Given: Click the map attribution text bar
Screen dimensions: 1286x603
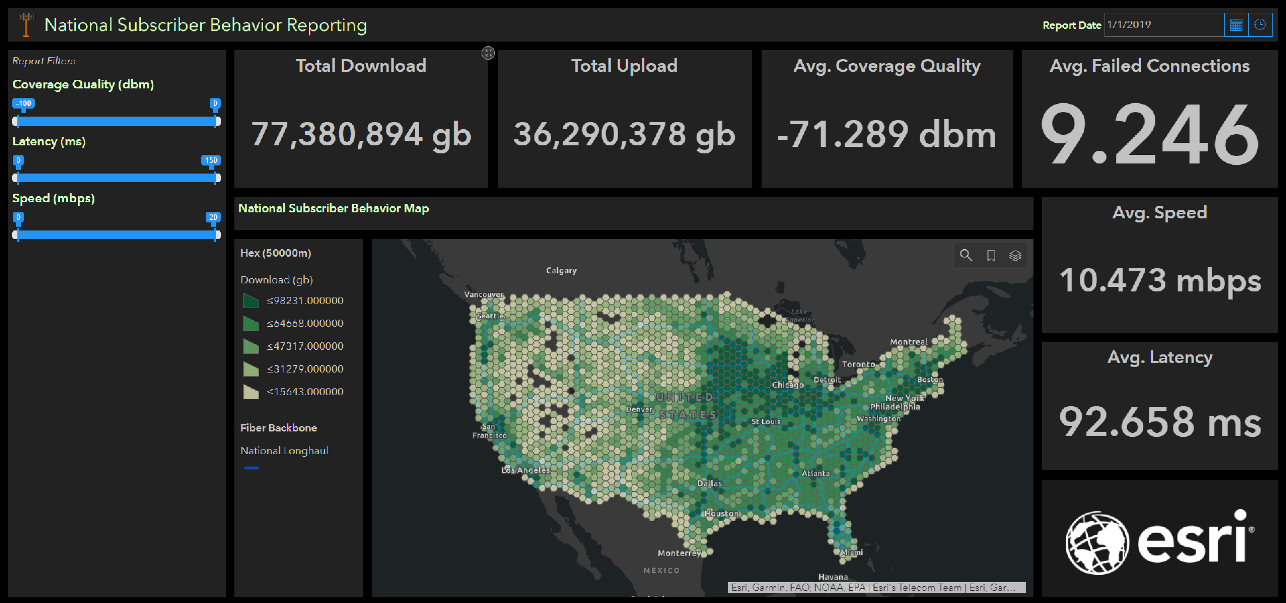Looking at the screenshot, I should 876,588.
